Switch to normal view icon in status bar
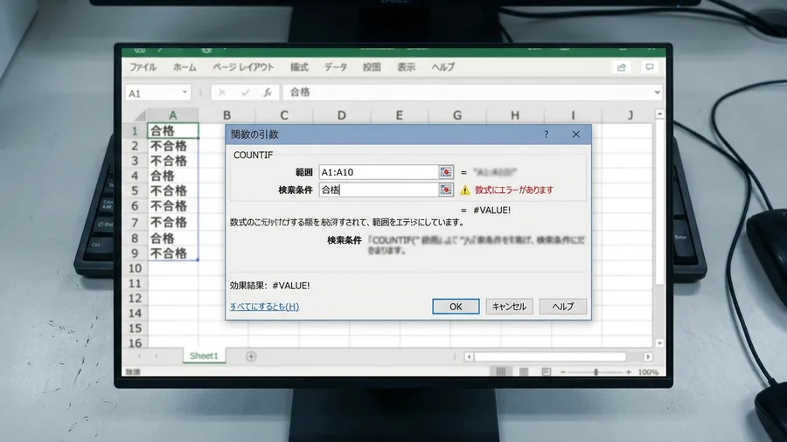Screen dimensions: 787x442 500,371
